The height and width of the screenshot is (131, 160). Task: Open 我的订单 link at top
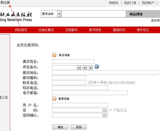tap(130, 3)
